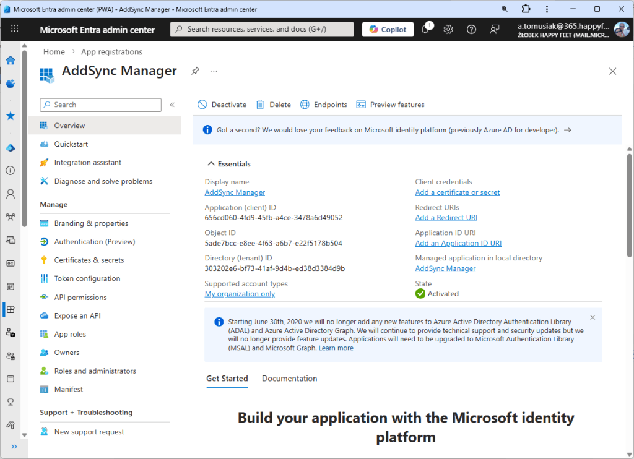Image resolution: width=634 pixels, height=459 pixels.
Task: Open Favorites star in left rail
Action: tap(11, 116)
